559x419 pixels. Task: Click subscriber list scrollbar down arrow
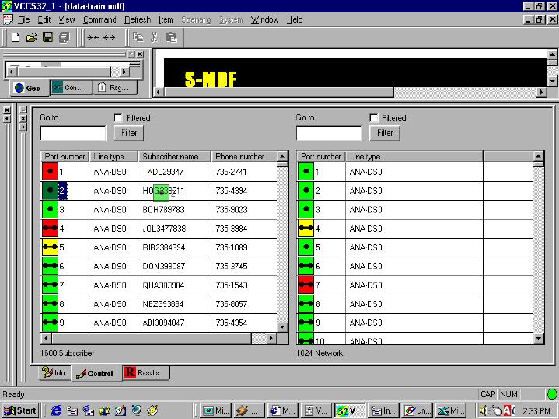282,328
